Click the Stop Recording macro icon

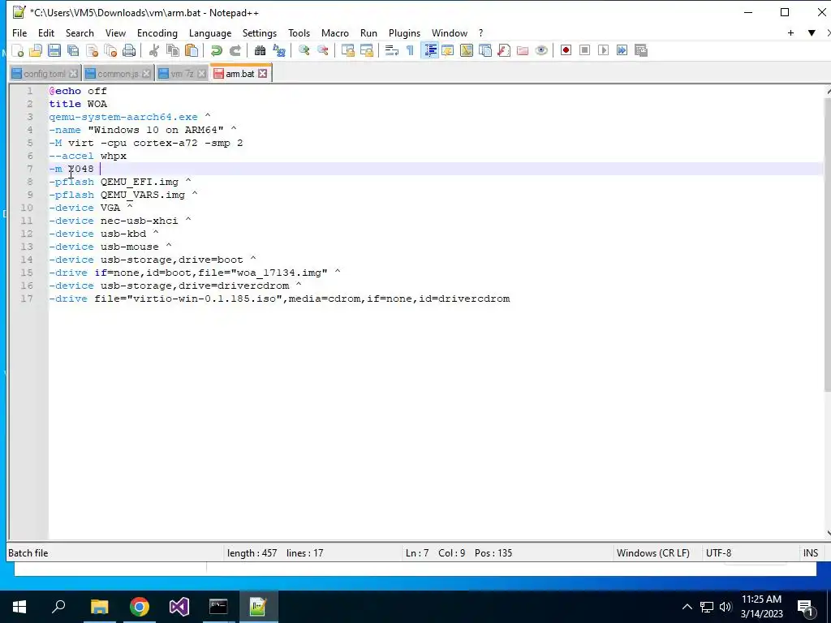584,50
